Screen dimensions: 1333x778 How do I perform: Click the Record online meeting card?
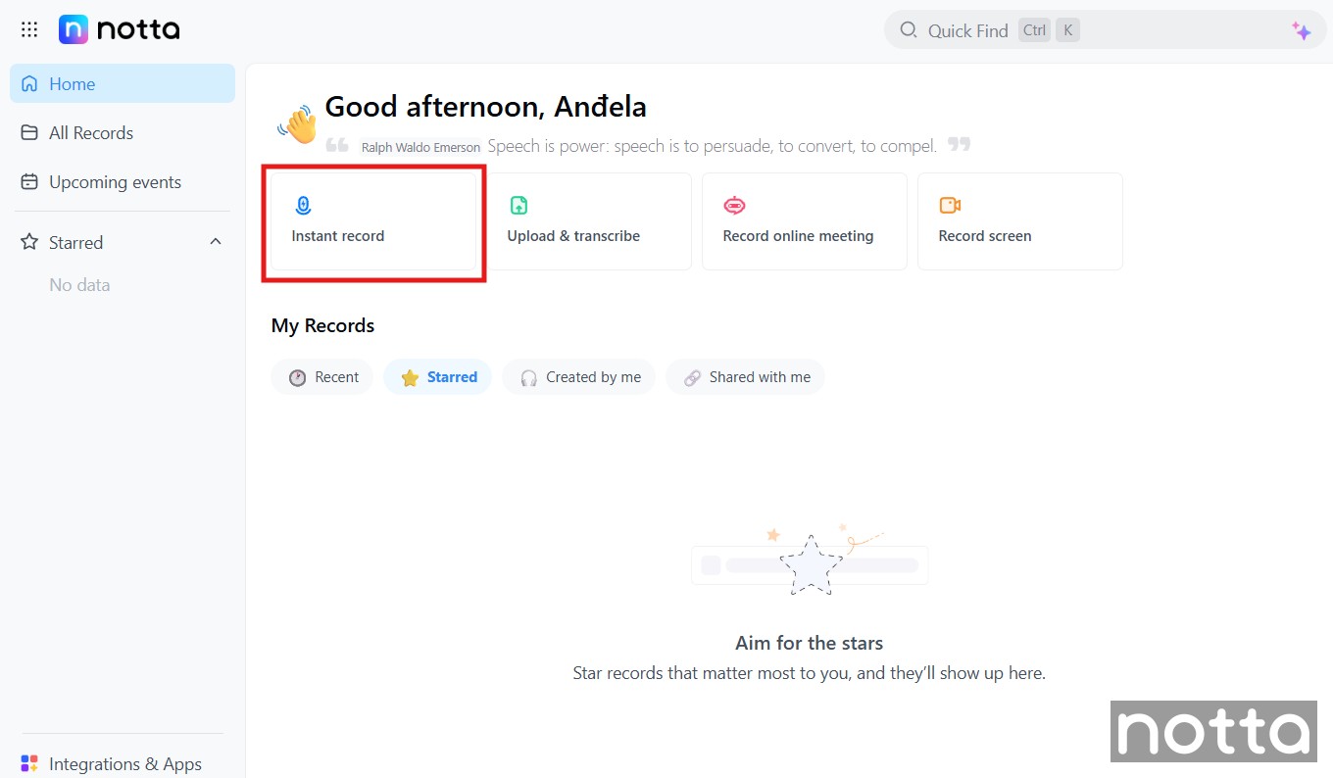tap(804, 222)
